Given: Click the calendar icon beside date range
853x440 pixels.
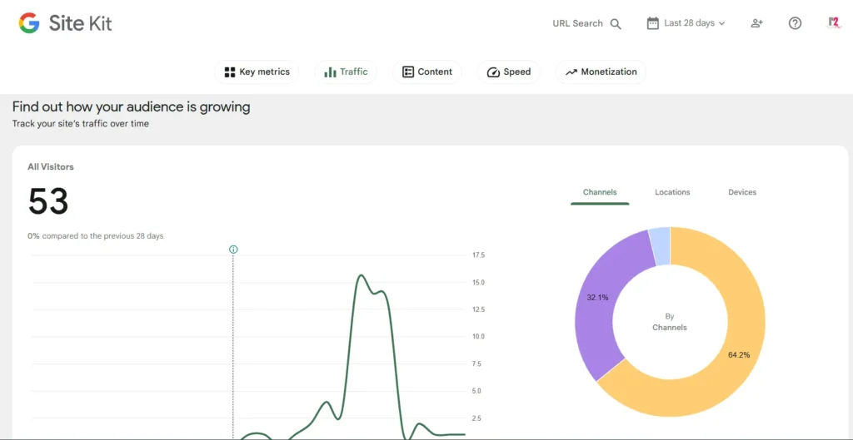Looking at the screenshot, I should (653, 23).
